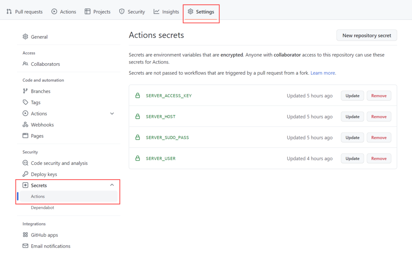This screenshot has width=412, height=256.
Task: Click the sidebar Actions play icon
Action: (x=25, y=113)
